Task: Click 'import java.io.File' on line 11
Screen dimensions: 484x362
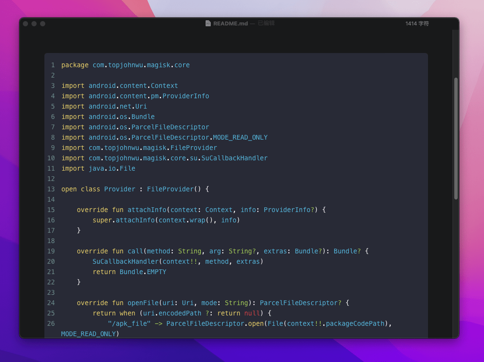Action: 98,169
